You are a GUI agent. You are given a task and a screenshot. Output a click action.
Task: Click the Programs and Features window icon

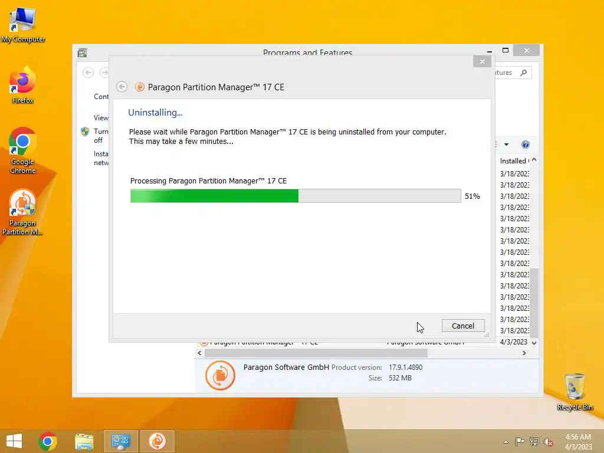click(x=82, y=52)
